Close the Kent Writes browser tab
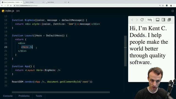176x99 pixels. pos(65,2)
